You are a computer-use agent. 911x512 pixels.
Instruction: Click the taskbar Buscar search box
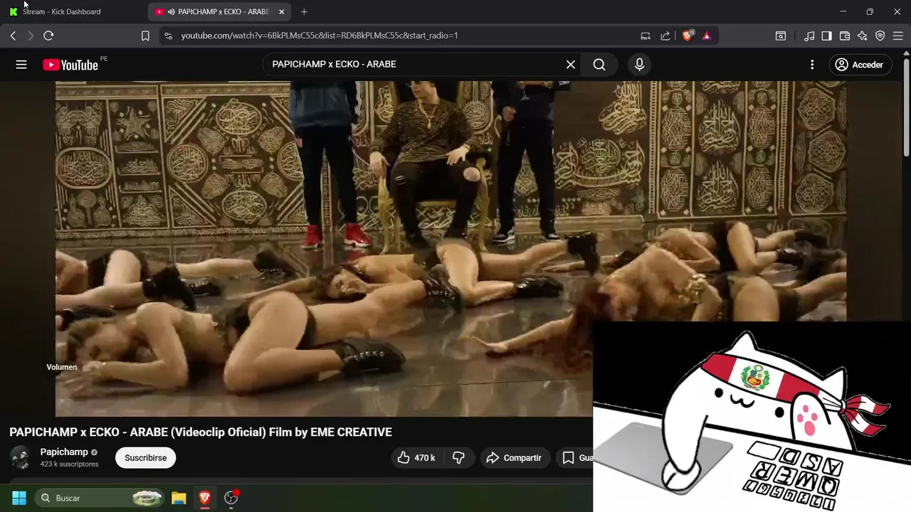(x=100, y=498)
